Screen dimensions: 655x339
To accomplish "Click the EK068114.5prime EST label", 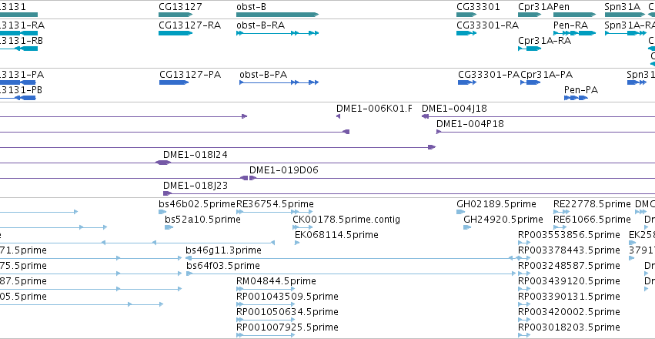I will click(336, 235).
